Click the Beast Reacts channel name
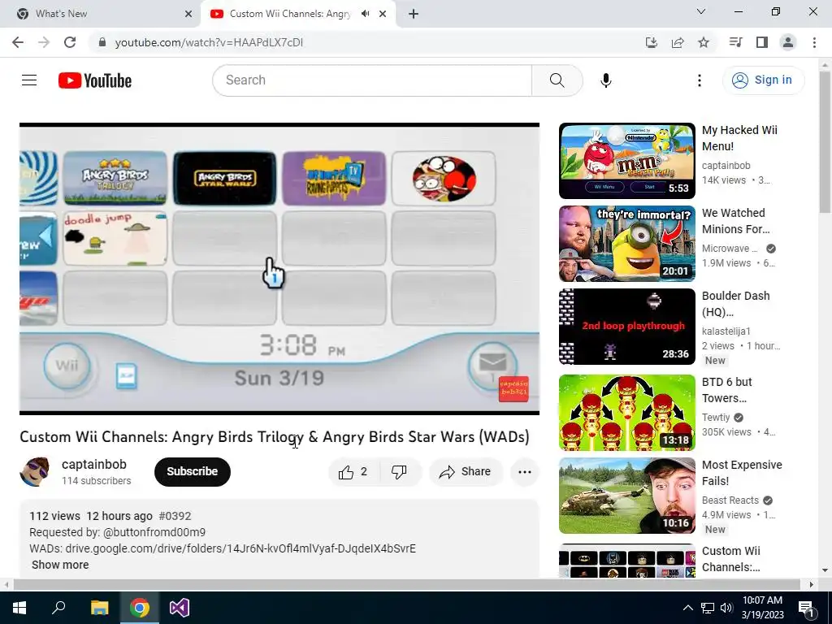Viewport: 832px width, 624px height. (x=730, y=500)
